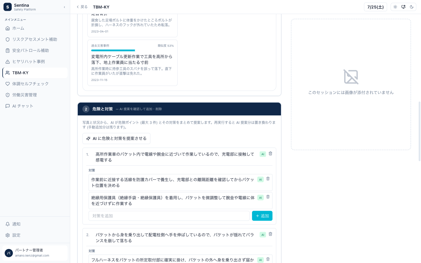421x263 pixels.
Task: Click AI badge on フルハーネス countermeasure
Action: pos(260,260)
